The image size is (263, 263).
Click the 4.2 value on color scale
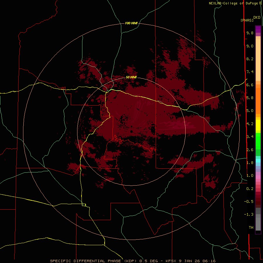250,124
